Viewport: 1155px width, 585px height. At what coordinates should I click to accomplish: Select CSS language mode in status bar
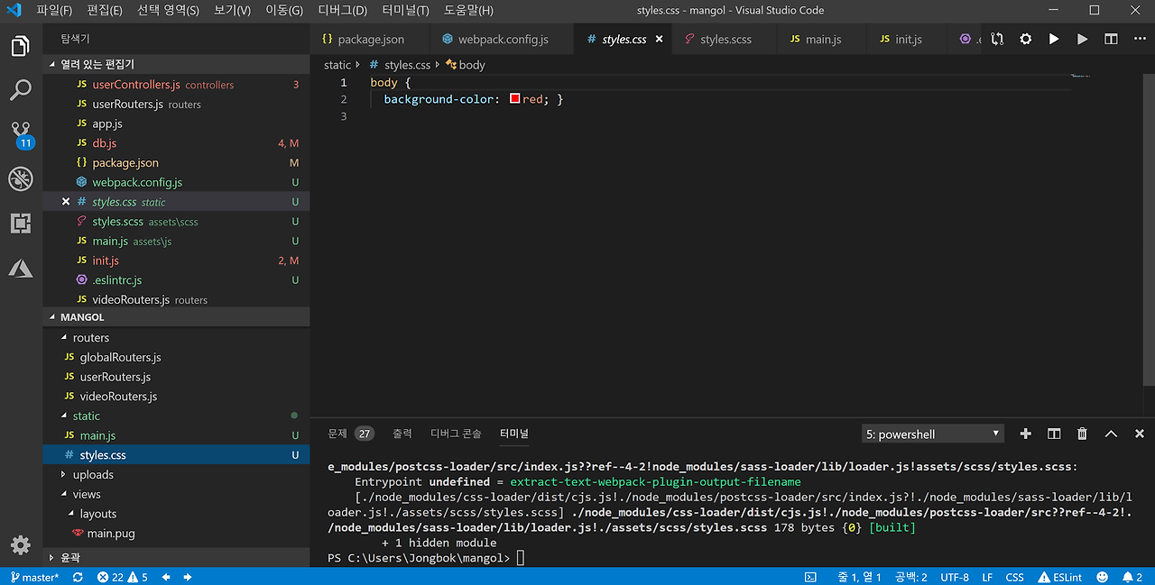[x=1014, y=577]
